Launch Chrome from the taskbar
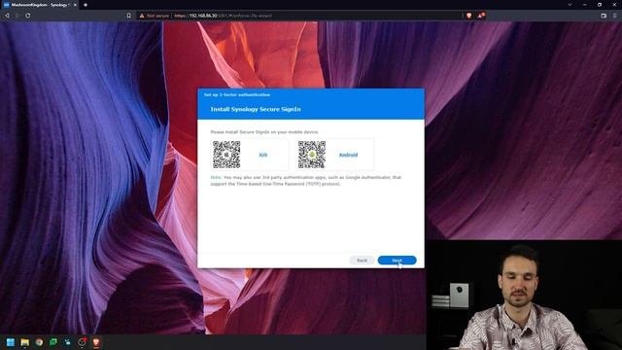 (39, 342)
